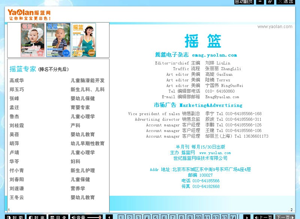Click the 儿童脑潜能开发 specialty text
The image size is (300, 219).
[x=88, y=80]
